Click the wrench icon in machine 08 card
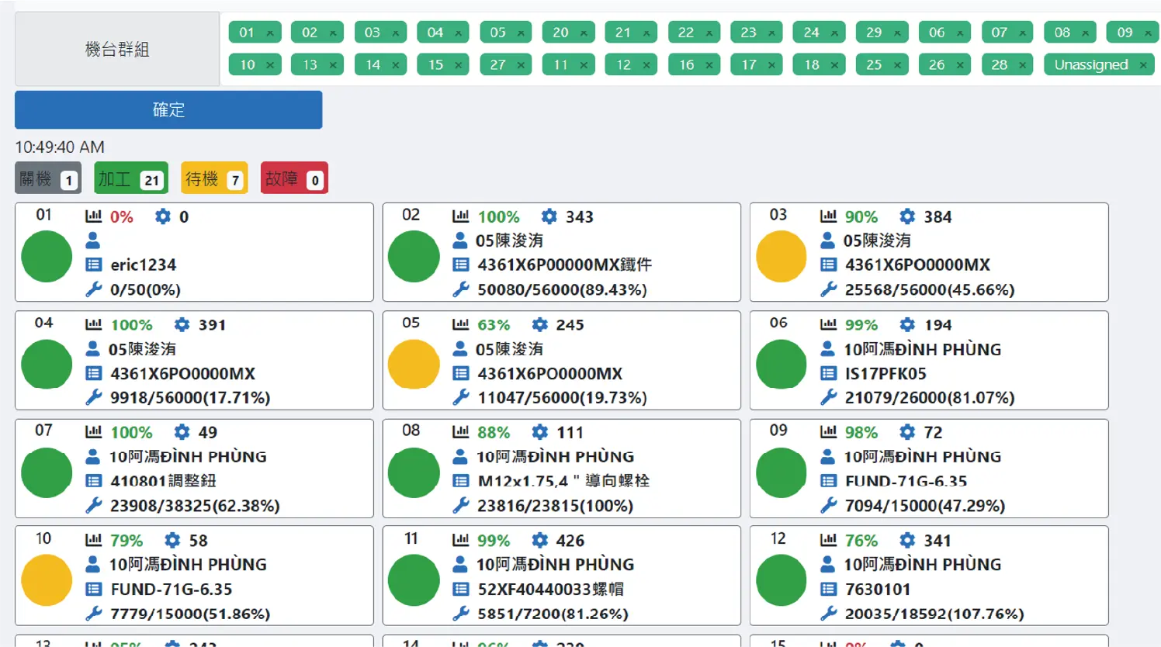 tap(461, 505)
